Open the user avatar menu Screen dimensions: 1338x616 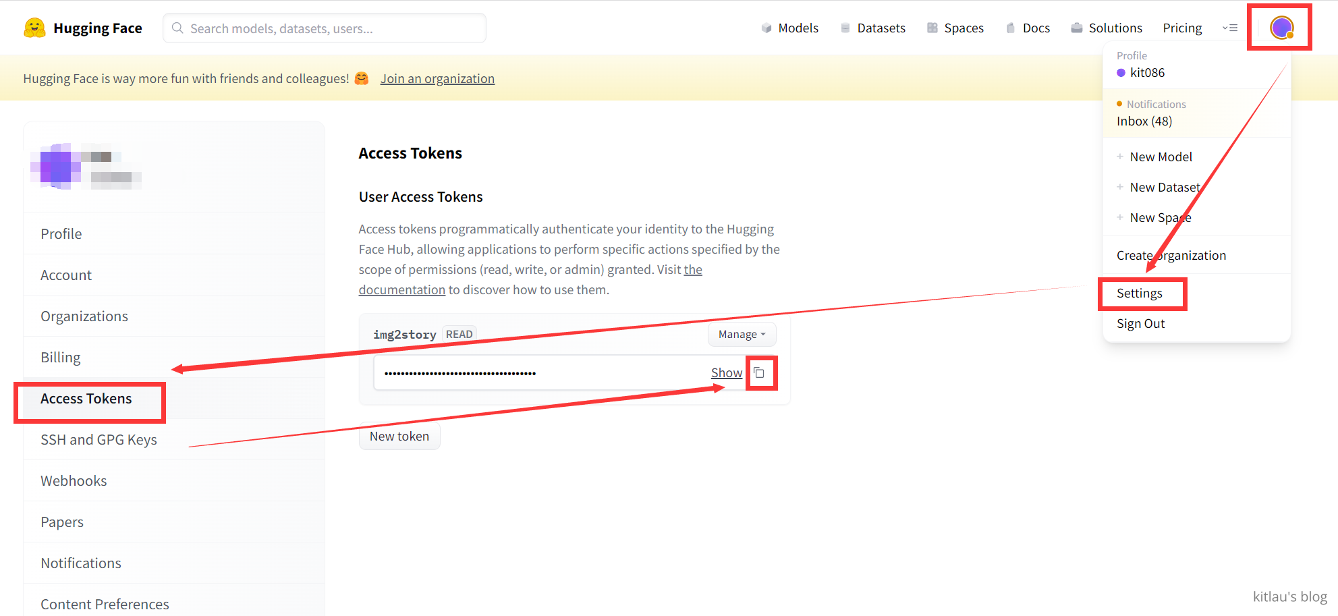[x=1281, y=28]
